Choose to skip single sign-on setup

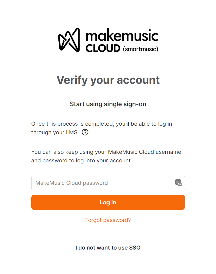click(x=108, y=247)
